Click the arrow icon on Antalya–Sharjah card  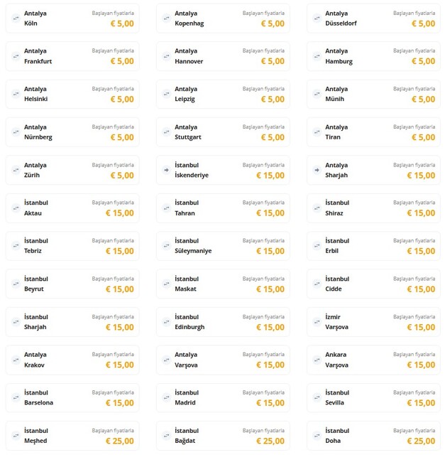pyautogui.click(x=317, y=170)
